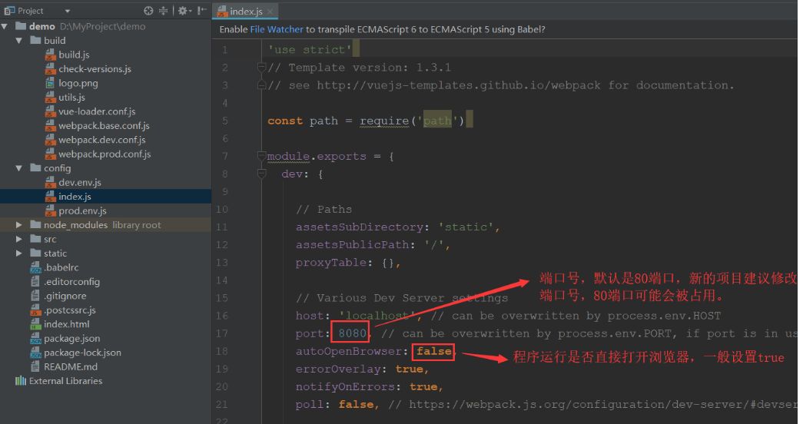Expand the static folder
The image size is (803, 424).
[x=19, y=253]
